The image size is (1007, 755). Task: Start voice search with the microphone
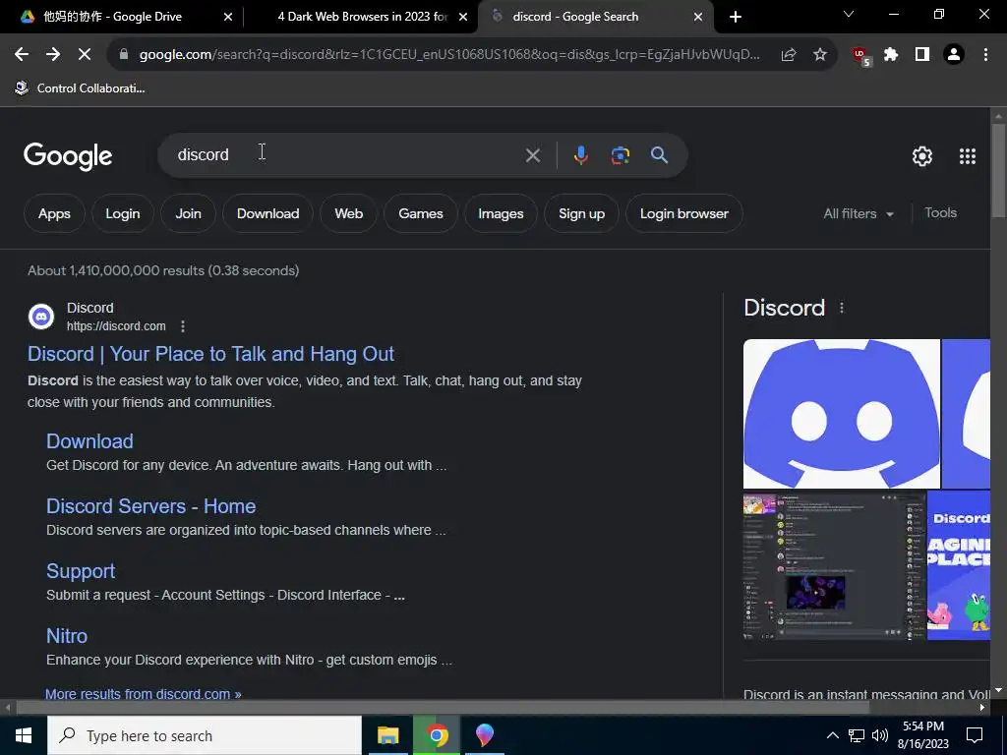(580, 155)
